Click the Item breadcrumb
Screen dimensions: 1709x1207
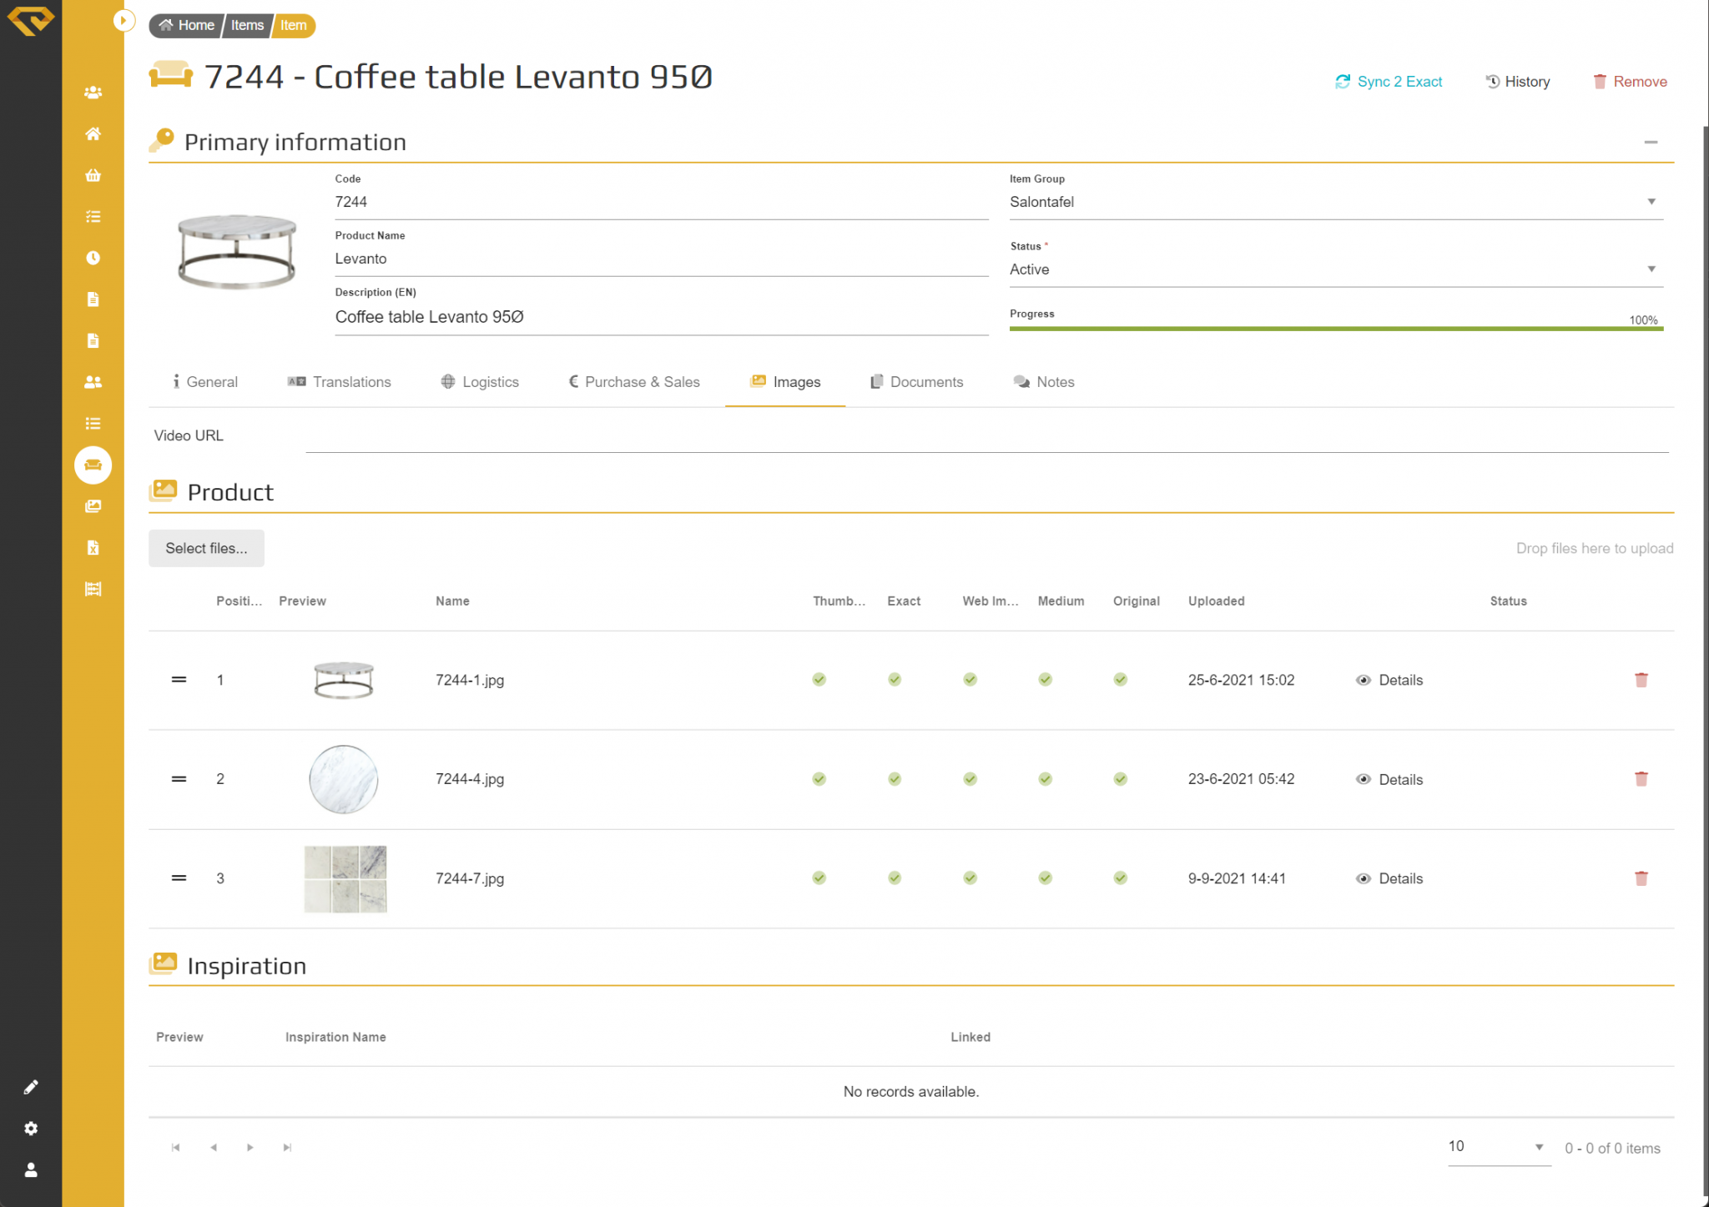coord(293,25)
